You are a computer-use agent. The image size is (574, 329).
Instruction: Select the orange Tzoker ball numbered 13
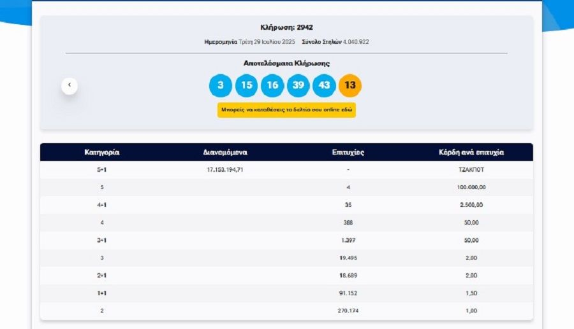350,85
